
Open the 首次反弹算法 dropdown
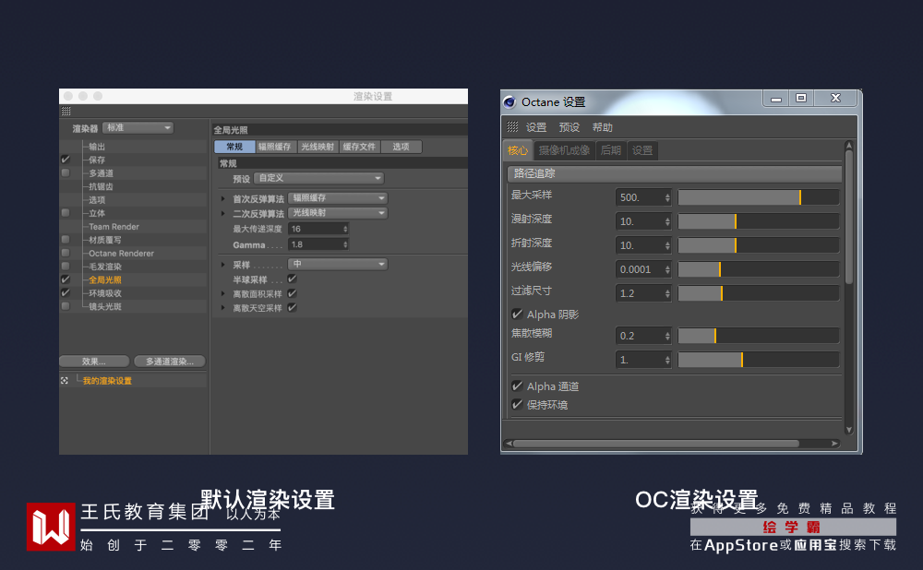338,198
